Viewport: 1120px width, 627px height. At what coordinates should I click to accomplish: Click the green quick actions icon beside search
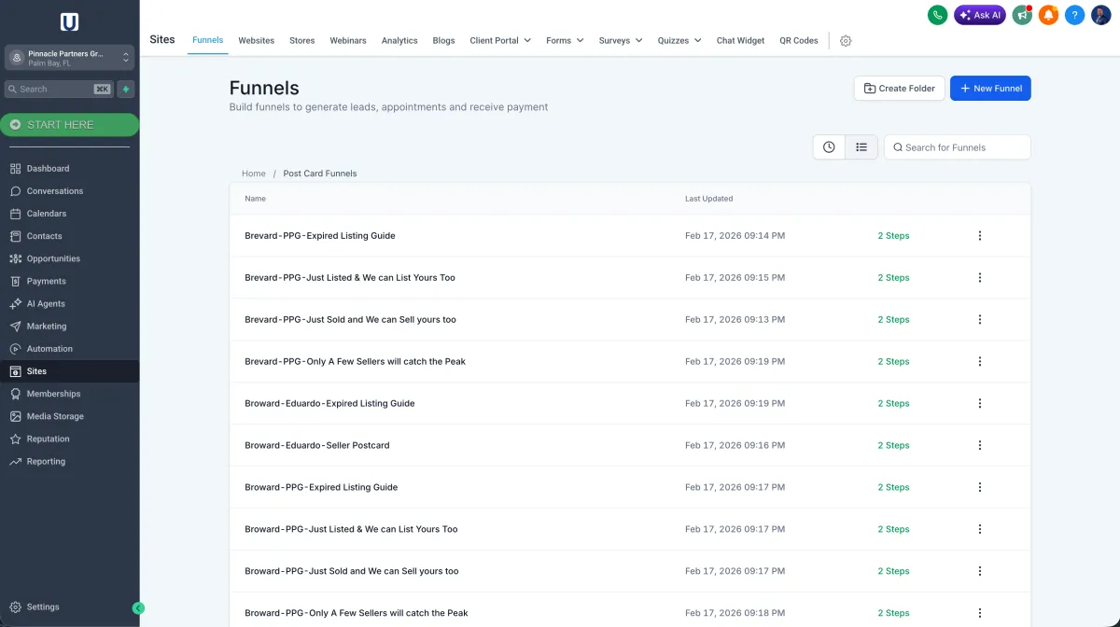click(126, 90)
